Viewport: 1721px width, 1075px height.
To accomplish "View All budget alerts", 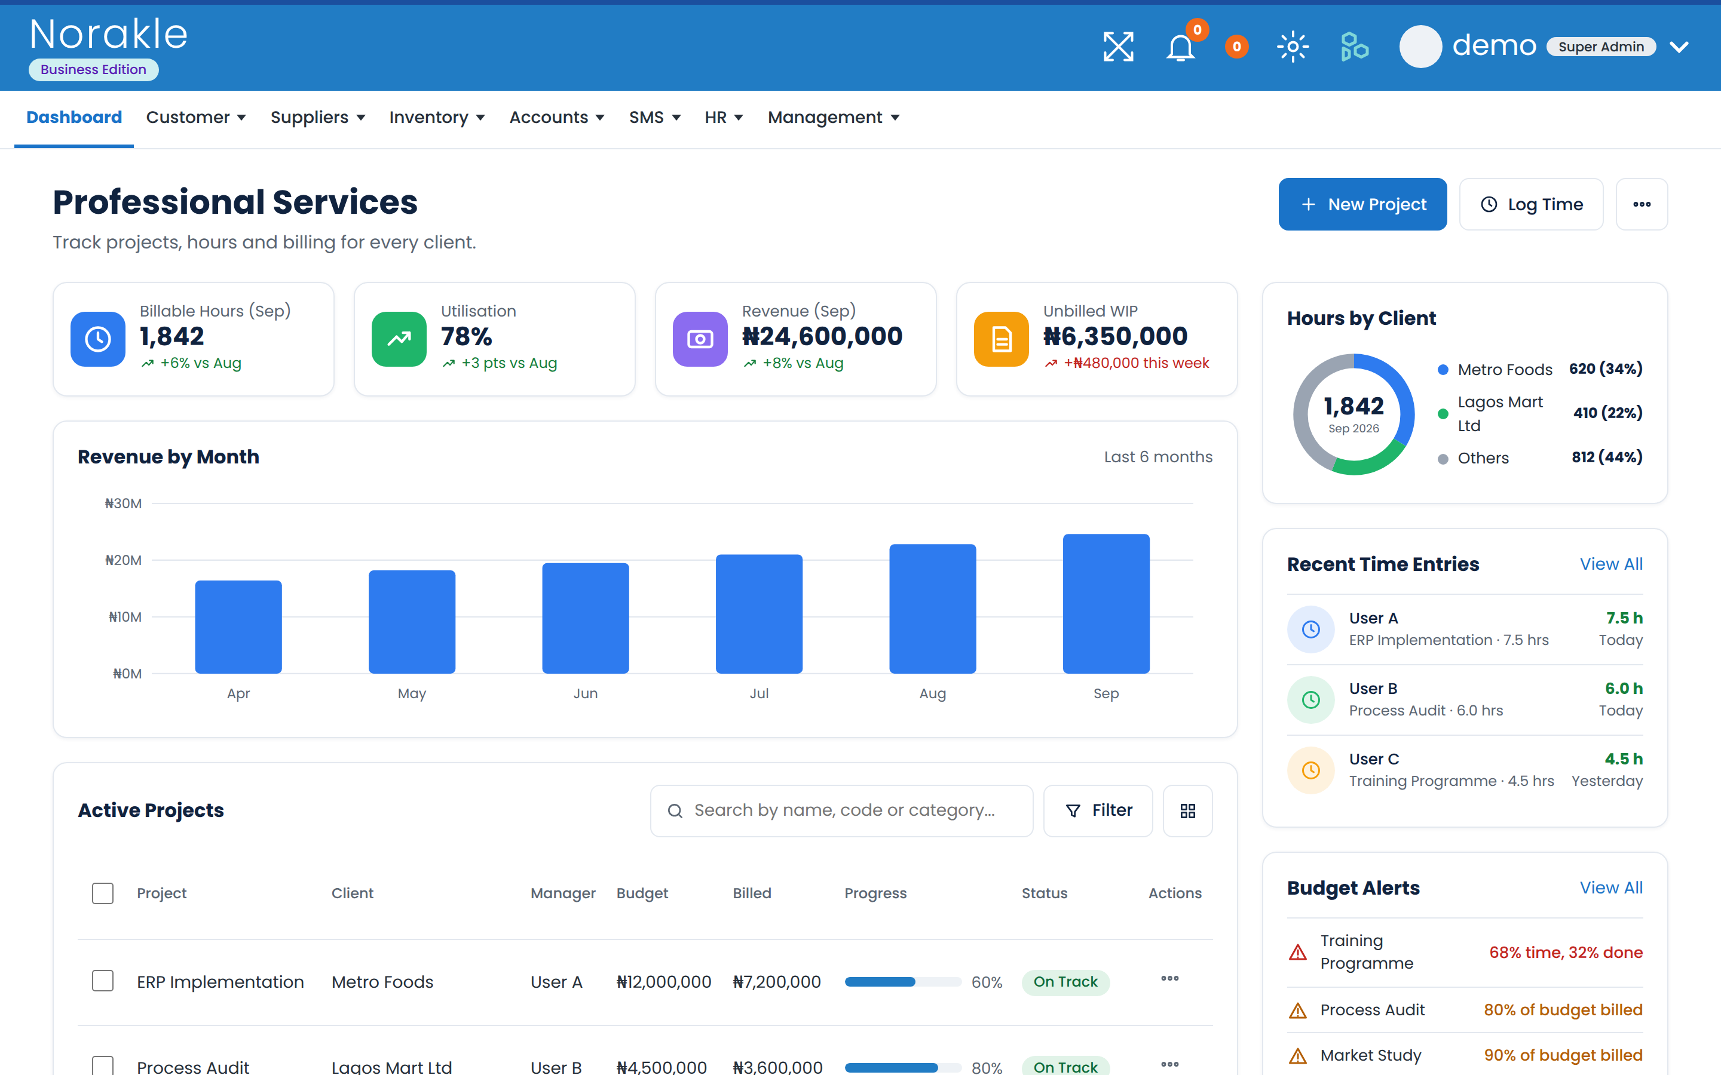I will coord(1611,888).
